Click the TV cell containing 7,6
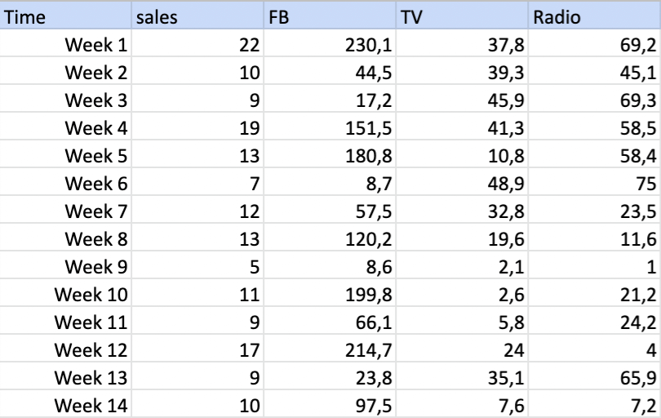 coord(462,404)
